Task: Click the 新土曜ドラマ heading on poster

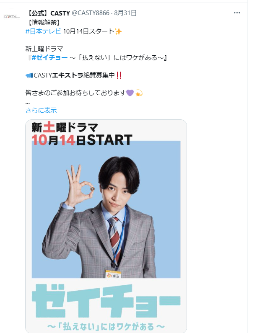Action: coord(65,128)
